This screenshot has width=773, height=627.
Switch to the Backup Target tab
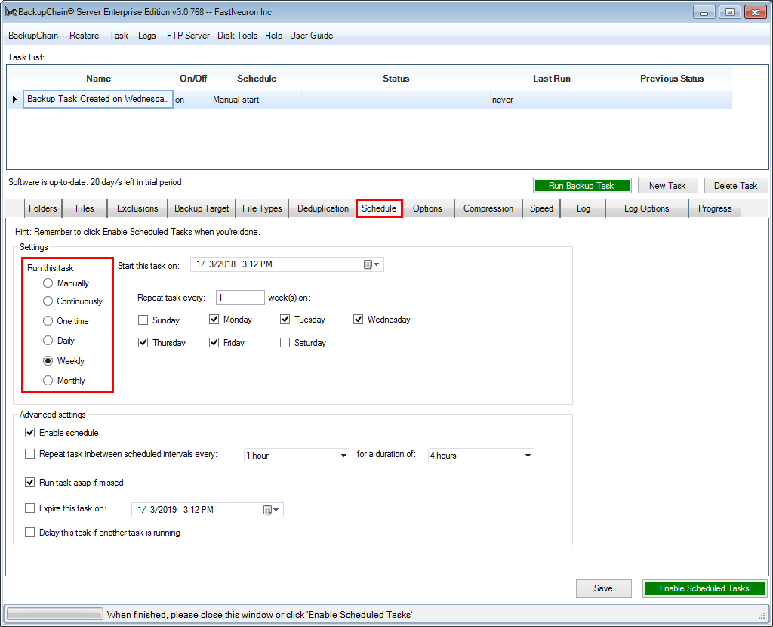coord(202,208)
